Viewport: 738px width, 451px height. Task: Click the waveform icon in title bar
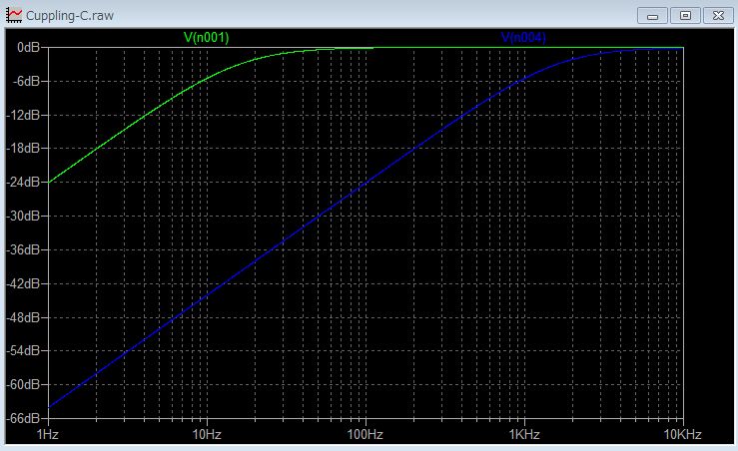tap(14, 15)
